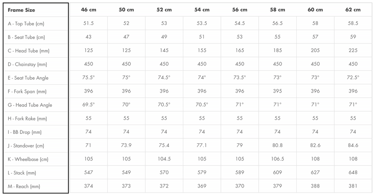Click the 77.1 standover value cell
The height and width of the screenshot is (195, 375).
click(x=202, y=146)
